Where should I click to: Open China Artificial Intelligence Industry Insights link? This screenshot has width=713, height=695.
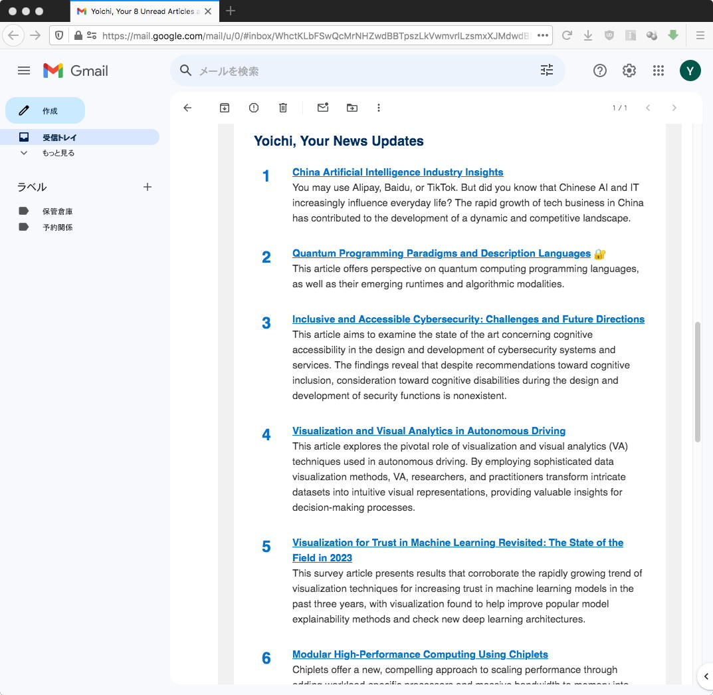click(x=397, y=172)
